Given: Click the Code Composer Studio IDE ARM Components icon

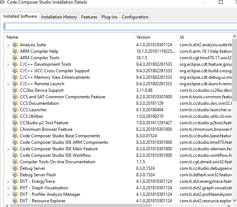Looking at the screenshot, I should [15, 142].
